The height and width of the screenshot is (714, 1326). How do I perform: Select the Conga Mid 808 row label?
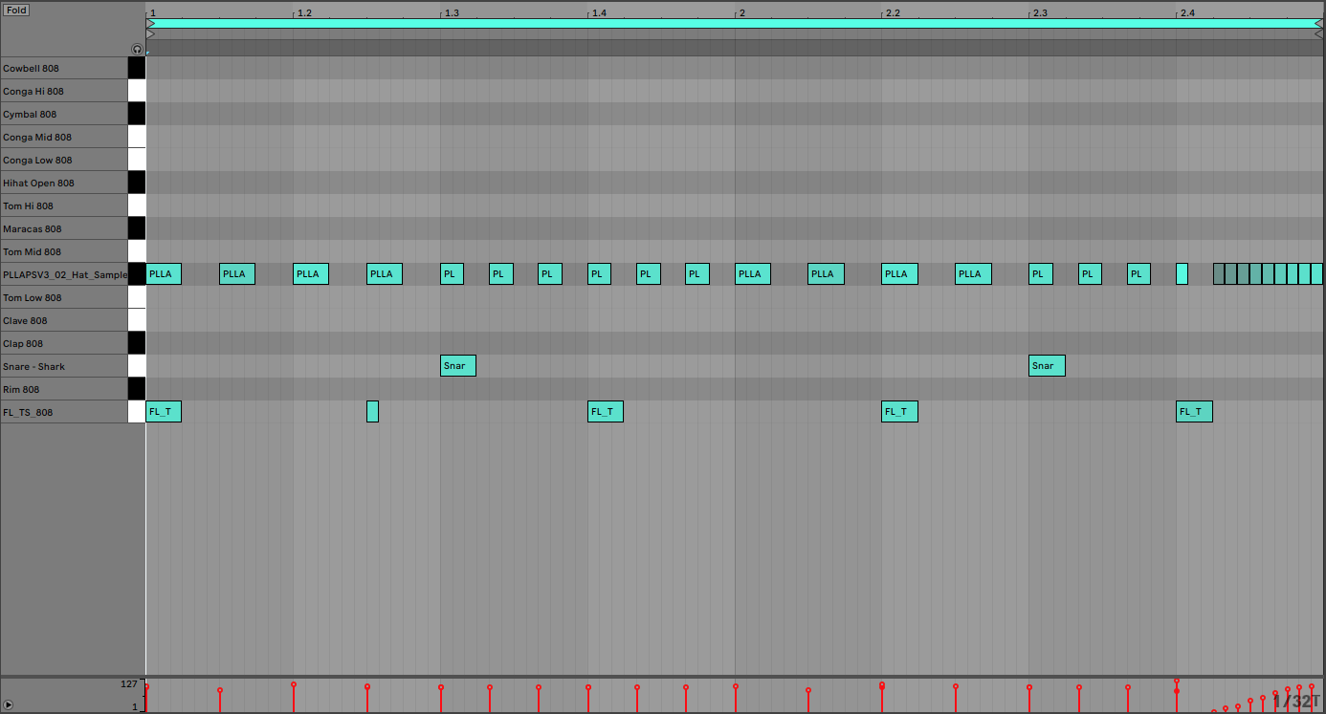pos(64,137)
